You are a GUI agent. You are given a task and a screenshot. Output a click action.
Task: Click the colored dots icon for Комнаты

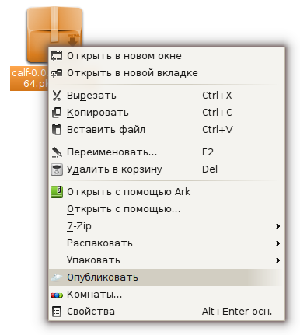point(57,295)
